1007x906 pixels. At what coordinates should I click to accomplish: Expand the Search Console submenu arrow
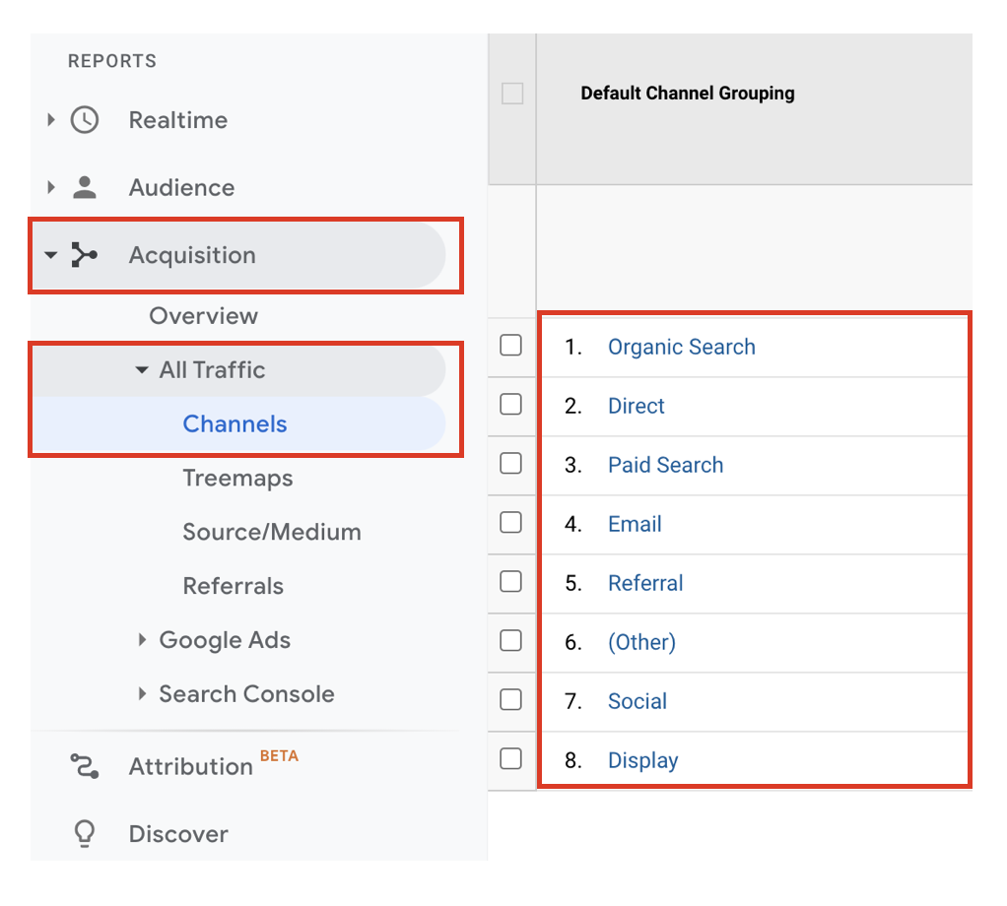point(142,693)
